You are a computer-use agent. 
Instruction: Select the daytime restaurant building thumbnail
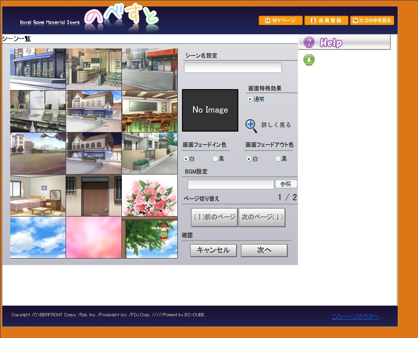click(94, 111)
